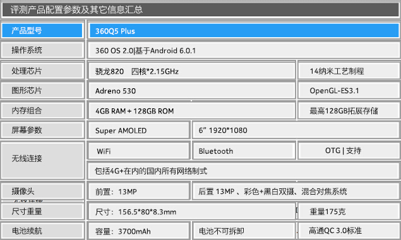Click the 尺寸：156.5*80*8.3mm cell

coord(192,212)
